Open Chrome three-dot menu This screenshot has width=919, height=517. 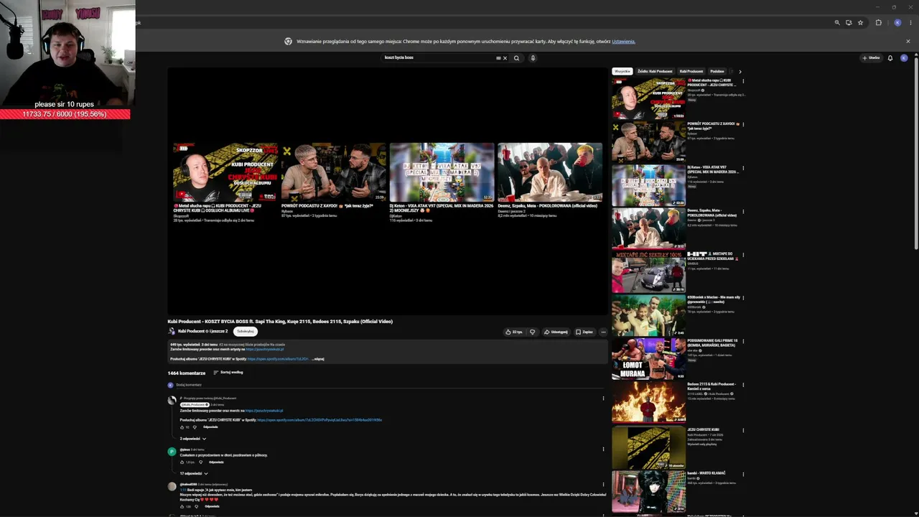[x=910, y=23]
